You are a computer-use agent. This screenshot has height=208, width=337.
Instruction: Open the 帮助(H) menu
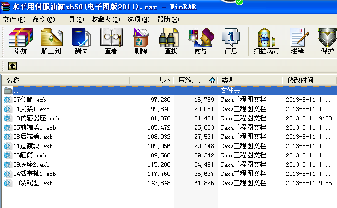coord(168,20)
